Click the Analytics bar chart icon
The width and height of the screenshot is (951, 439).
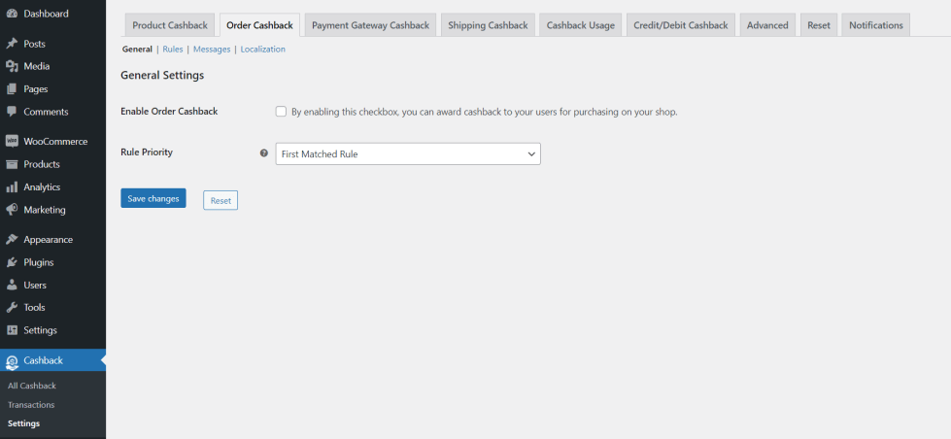pos(12,187)
